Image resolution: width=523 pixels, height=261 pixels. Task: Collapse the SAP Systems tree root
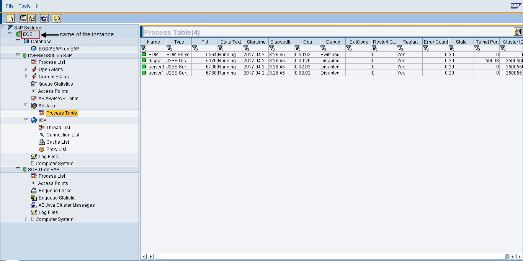tap(3, 27)
